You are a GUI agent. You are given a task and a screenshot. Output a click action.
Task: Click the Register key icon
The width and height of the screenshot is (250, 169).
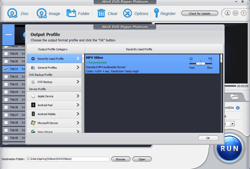pyautogui.click(x=156, y=14)
